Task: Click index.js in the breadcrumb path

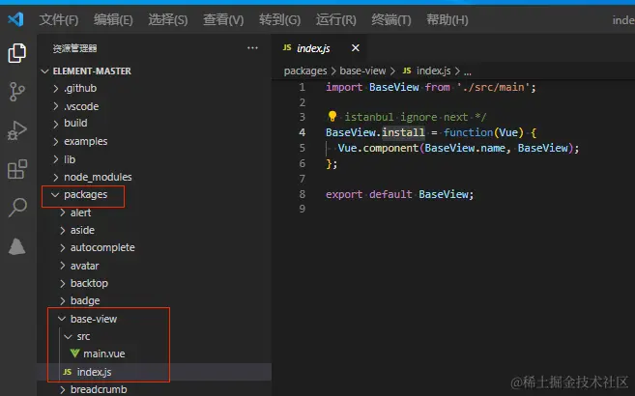Action: pos(433,71)
